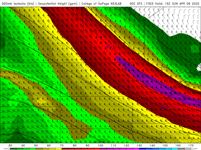Click the '00Z GFS' model run label

click(x=136, y=3)
